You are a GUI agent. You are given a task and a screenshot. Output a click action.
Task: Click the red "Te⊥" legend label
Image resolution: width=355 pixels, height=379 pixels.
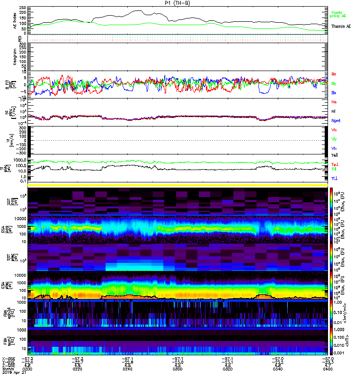(x=335, y=164)
